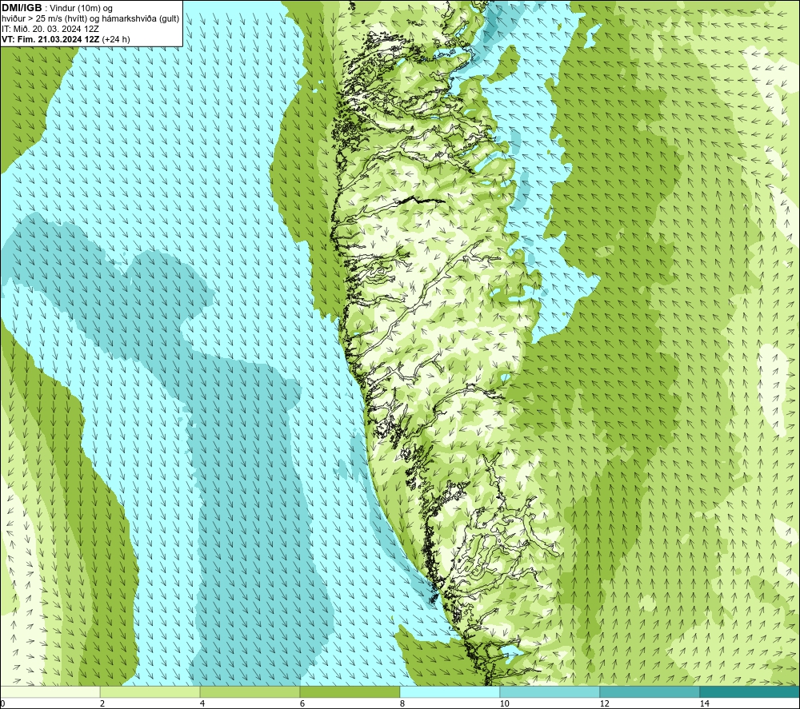Click the 'DMI/IGB' title in the legend box
This screenshot has width=800, height=709.
coord(22,8)
